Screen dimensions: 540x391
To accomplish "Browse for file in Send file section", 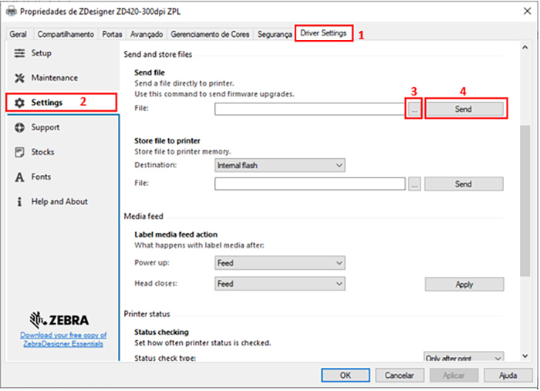I will point(414,110).
